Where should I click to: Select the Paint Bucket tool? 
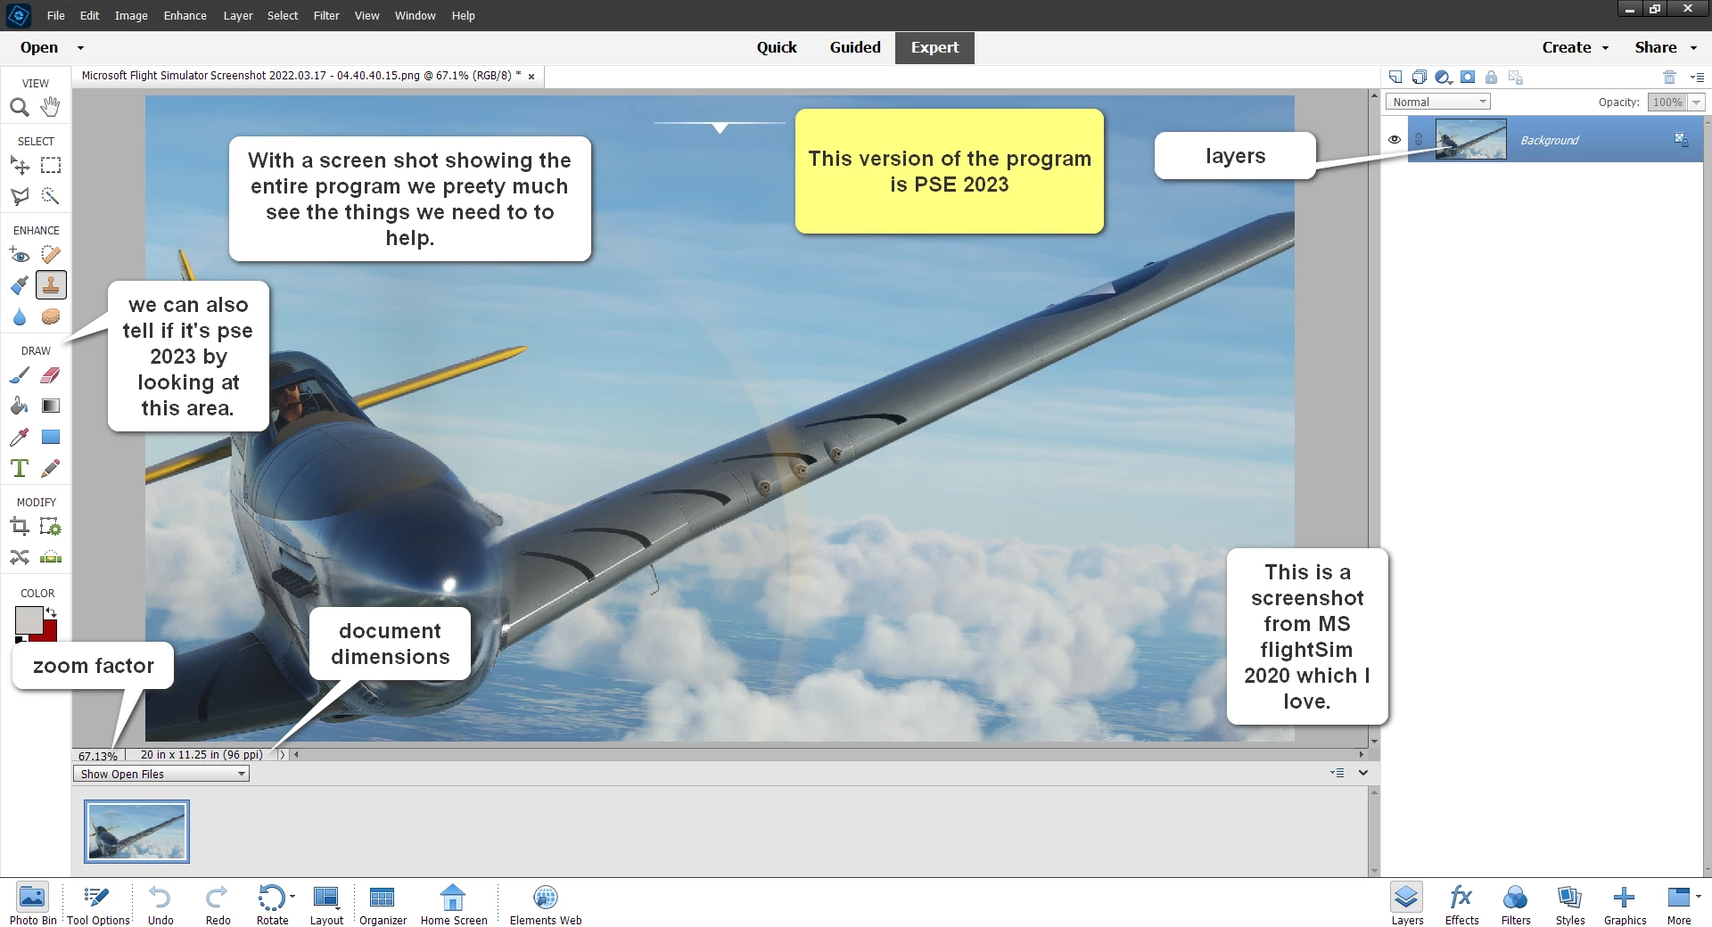[x=20, y=406]
